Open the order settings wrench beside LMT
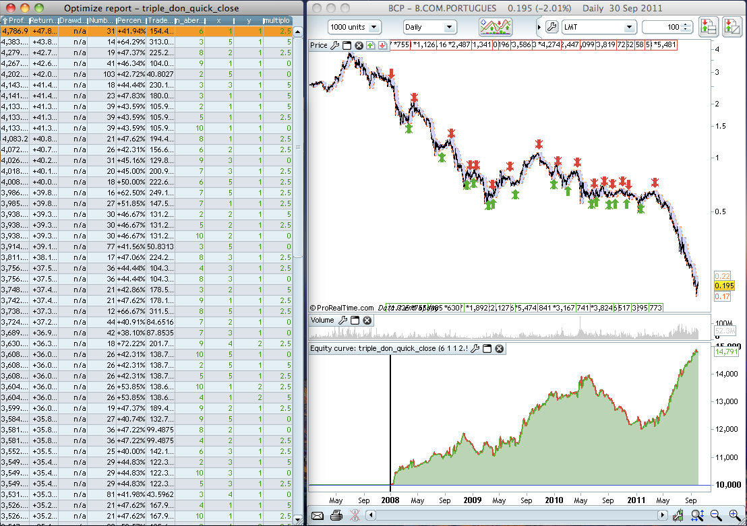747x526 pixels. (x=551, y=27)
